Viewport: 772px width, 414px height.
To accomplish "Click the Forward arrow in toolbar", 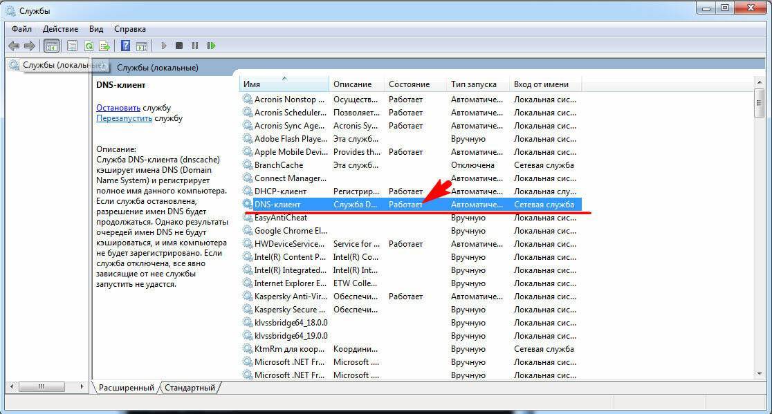I will click(29, 46).
